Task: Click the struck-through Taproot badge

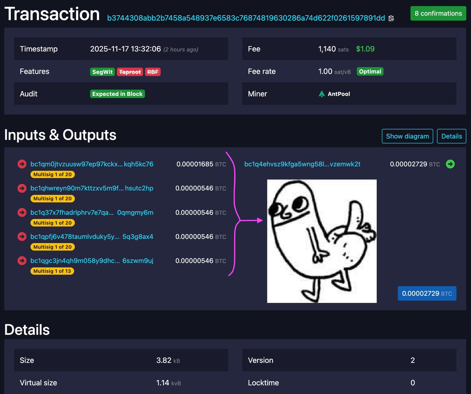Action: 130,72
